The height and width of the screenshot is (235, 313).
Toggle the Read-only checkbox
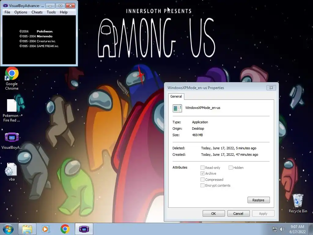click(202, 167)
